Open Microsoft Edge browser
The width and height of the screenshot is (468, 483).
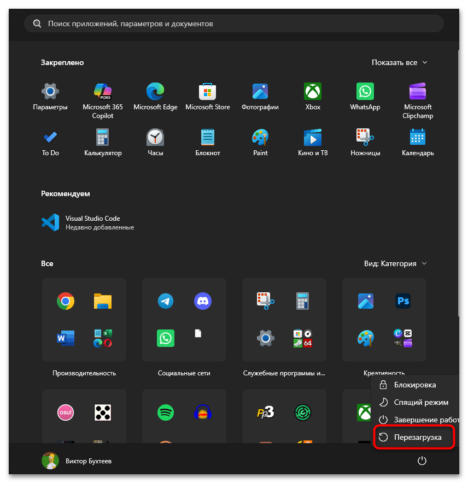pyautogui.click(x=155, y=97)
